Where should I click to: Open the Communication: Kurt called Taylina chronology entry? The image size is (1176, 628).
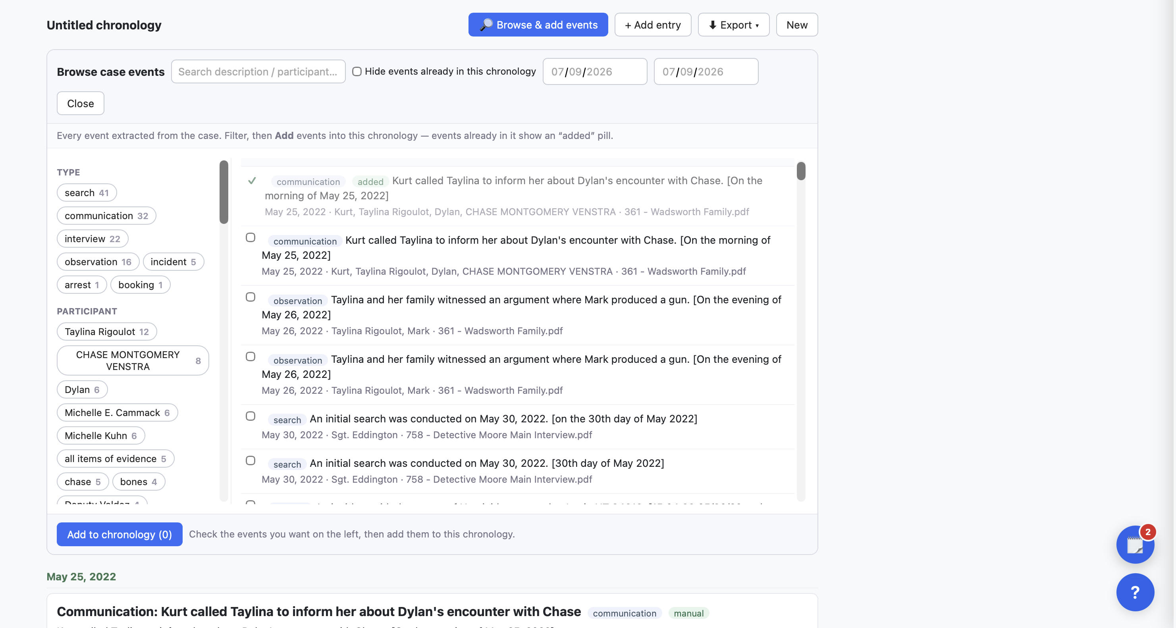click(319, 611)
